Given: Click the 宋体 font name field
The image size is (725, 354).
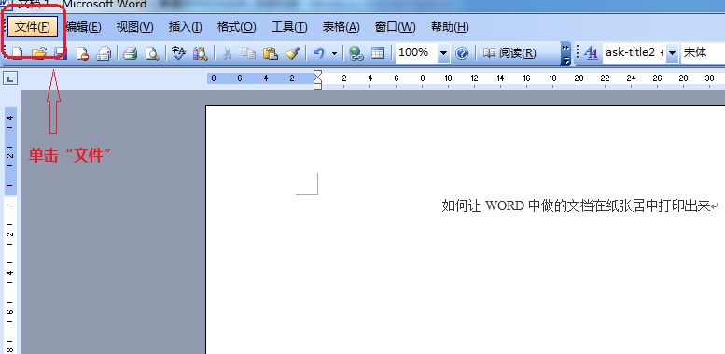Looking at the screenshot, I should [x=703, y=52].
